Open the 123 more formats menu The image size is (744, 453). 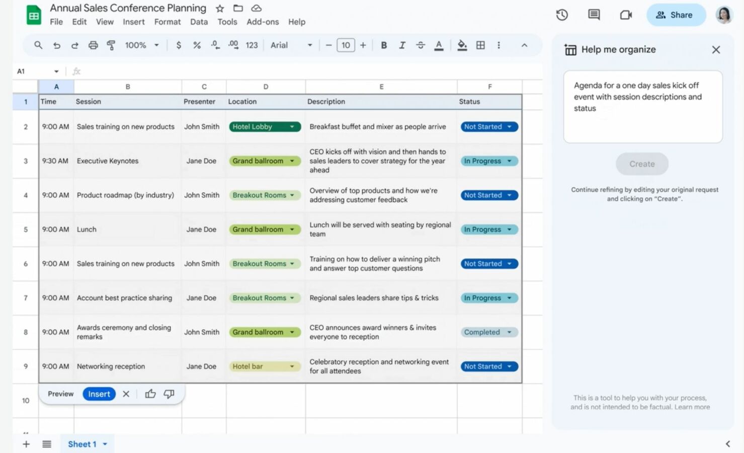point(252,45)
